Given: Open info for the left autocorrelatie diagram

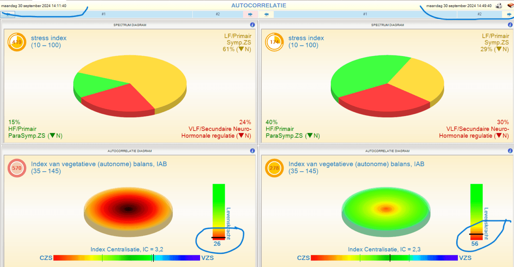Looking at the screenshot, I should pyautogui.click(x=252, y=151).
